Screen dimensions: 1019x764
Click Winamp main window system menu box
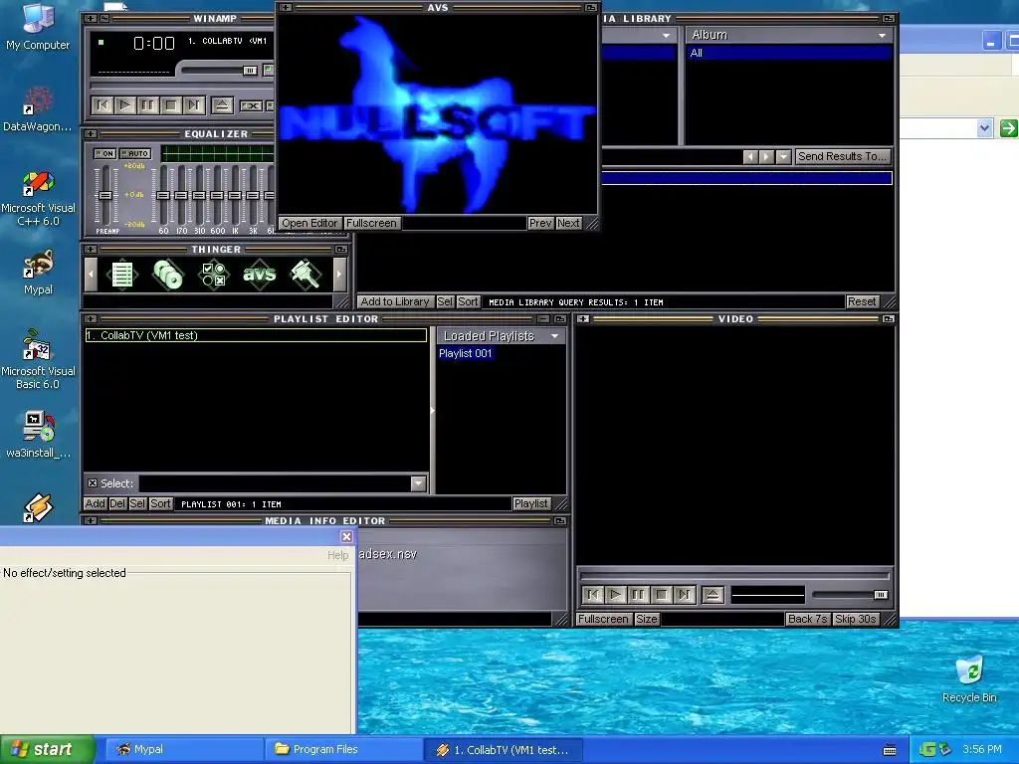coord(91,18)
